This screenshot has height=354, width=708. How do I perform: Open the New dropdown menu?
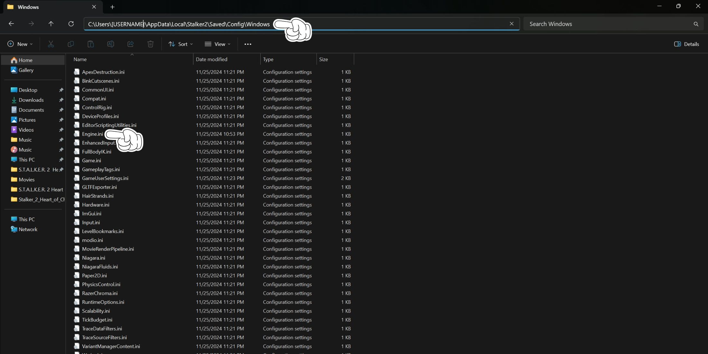click(20, 44)
